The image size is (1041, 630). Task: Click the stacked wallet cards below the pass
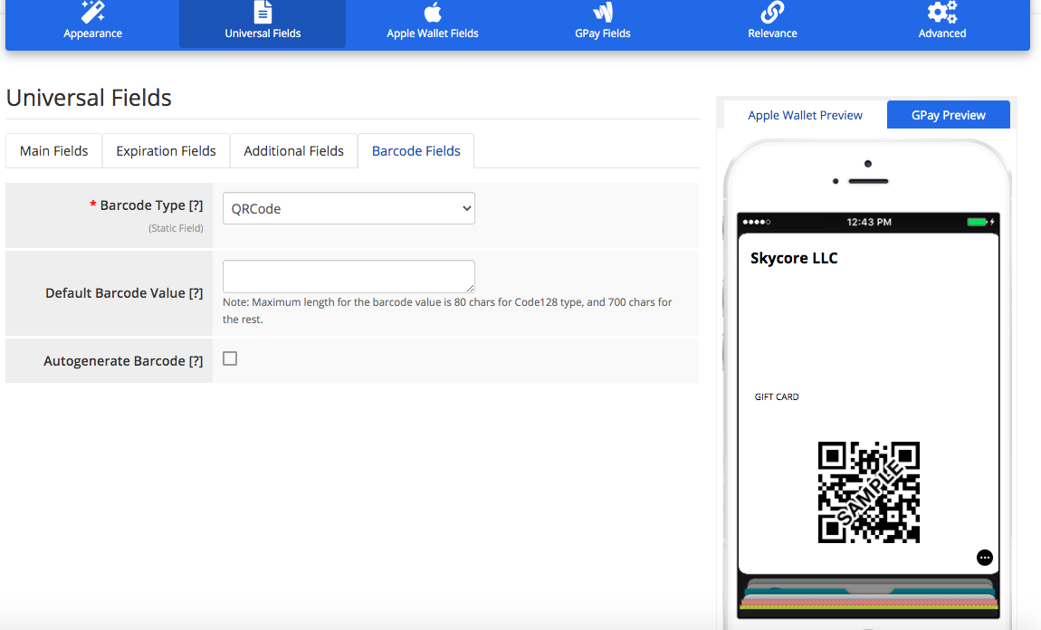pyautogui.click(x=868, y=594)
